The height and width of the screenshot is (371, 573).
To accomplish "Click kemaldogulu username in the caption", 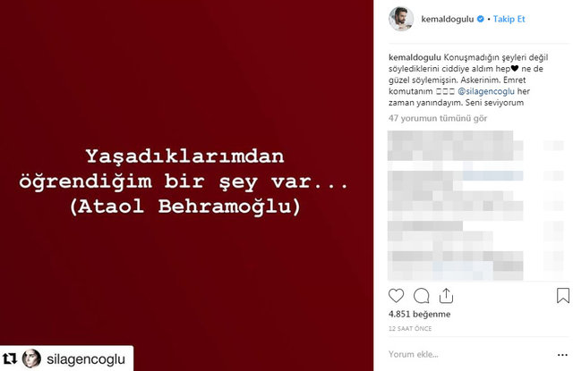I will click(x=415, y=57).
